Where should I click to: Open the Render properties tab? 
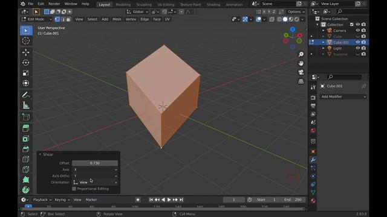pos(313,98)
